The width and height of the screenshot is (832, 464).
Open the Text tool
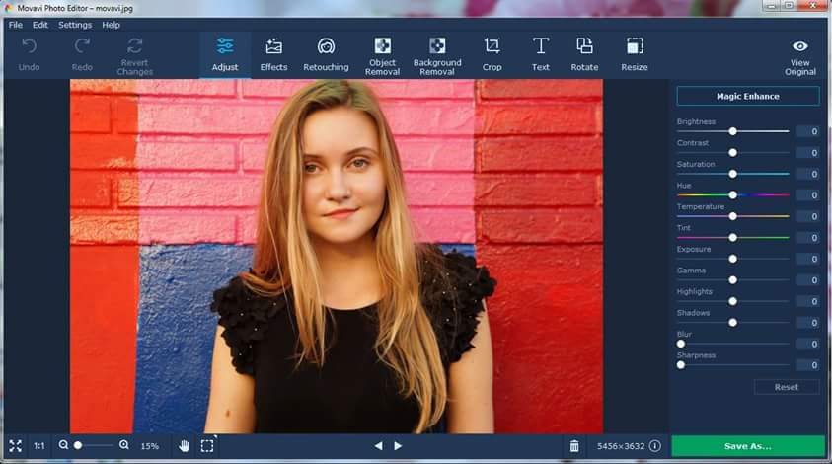[541, 54]
